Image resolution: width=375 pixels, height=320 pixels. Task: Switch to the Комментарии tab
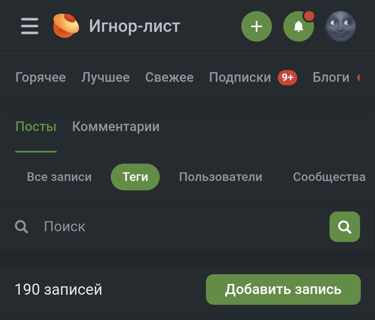coord(116,127)
